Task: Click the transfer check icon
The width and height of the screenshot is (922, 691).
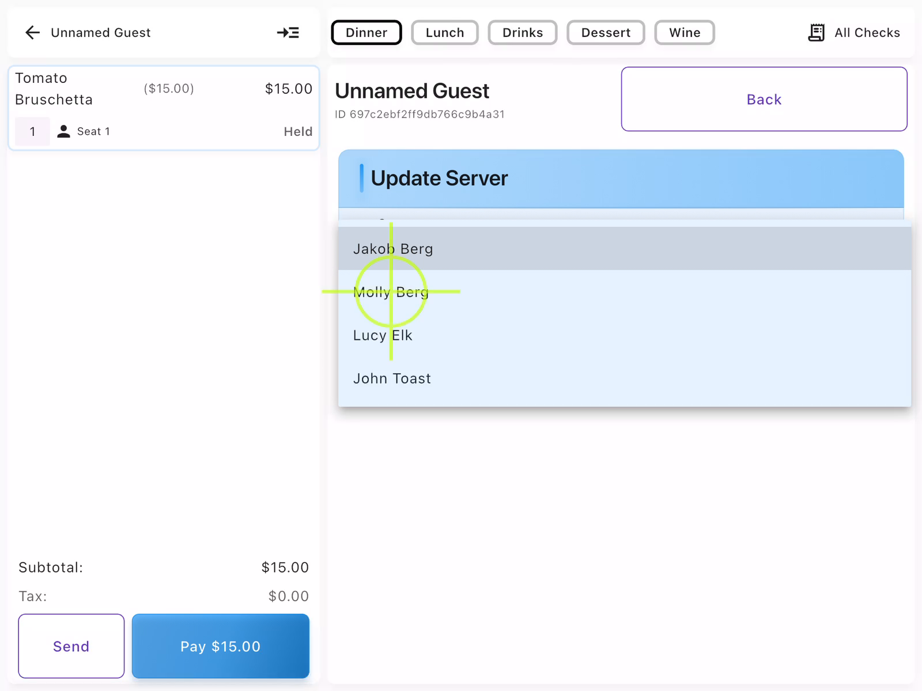Action: (288, 33)
